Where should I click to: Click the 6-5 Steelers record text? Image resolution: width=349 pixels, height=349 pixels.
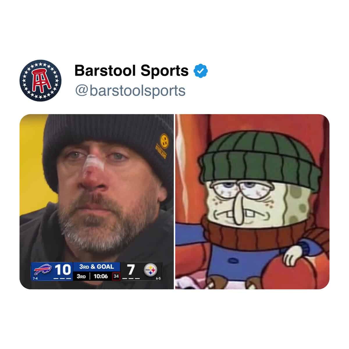[x=158, y=279]
